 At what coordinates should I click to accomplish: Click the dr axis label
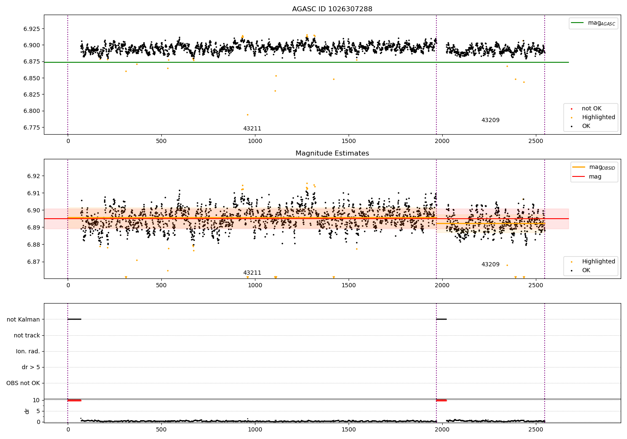[27, 411]
